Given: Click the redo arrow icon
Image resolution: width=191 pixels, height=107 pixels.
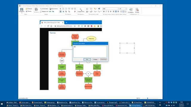Looking at the screenshot, I should [x=53, y=12].
